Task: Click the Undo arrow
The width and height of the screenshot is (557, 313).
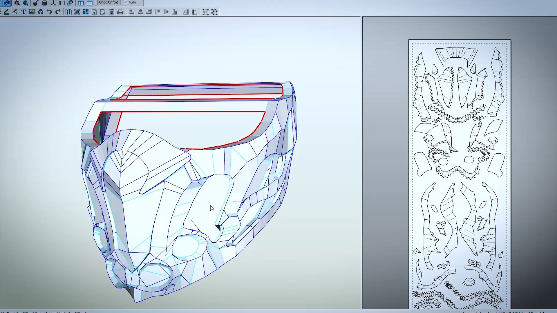Action: (49, 12)
